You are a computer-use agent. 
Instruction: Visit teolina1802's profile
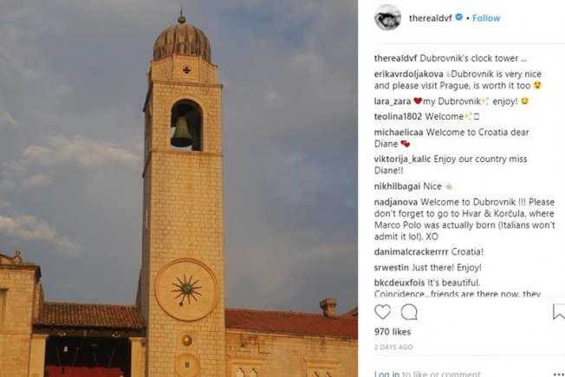click(398, 116)
